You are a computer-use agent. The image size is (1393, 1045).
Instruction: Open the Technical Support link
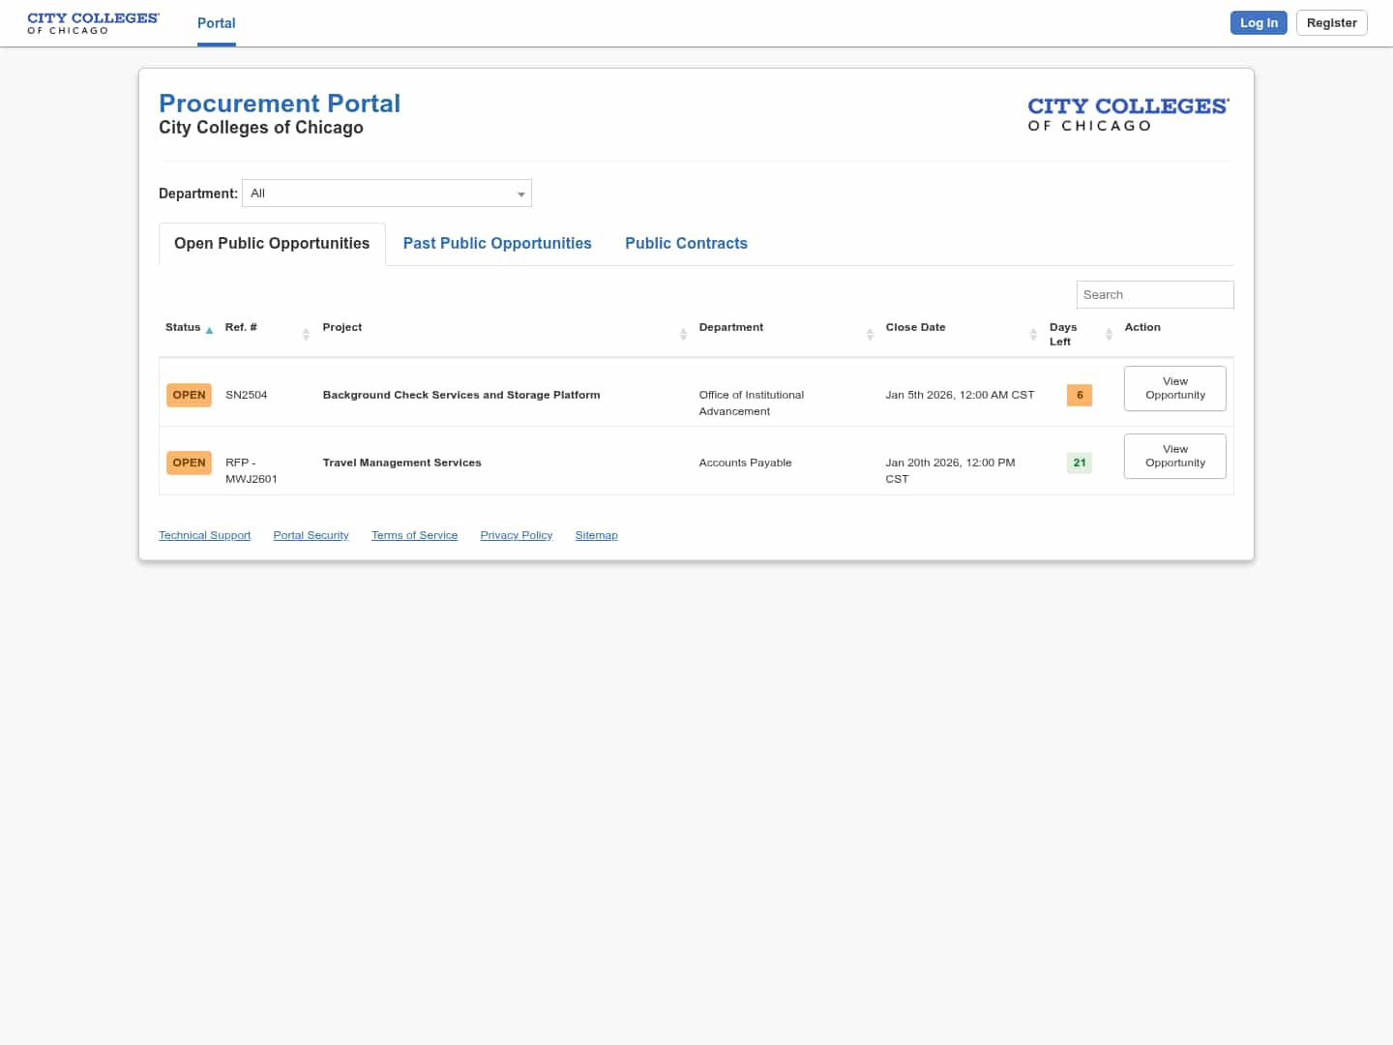(x=204, y=535)
